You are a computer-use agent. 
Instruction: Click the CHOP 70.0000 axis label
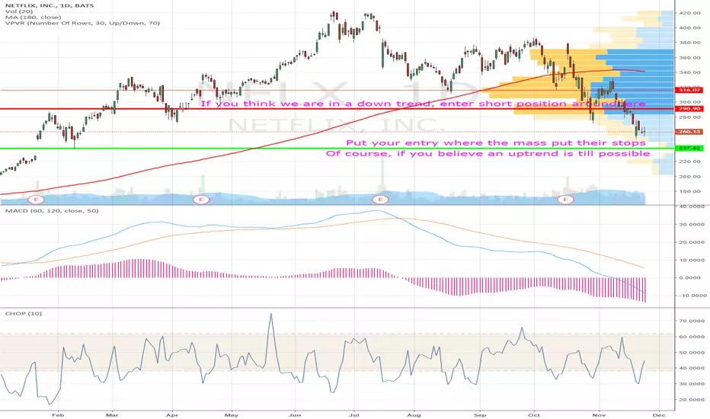pyautogui.click(x=692, y=321)
